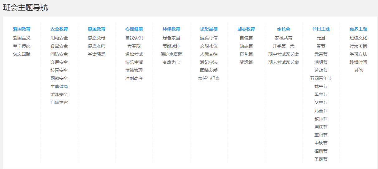Open the 春节 holiday topic
378x169 pixels.
321,46
